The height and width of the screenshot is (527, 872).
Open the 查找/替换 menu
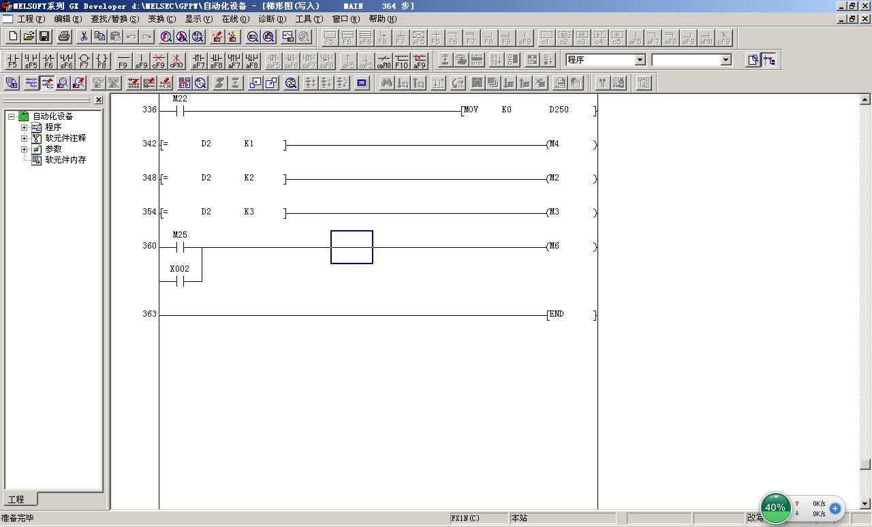(x=114, y=19)
